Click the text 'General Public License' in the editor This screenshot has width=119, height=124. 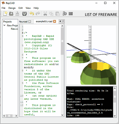click(x=41, y=77)
